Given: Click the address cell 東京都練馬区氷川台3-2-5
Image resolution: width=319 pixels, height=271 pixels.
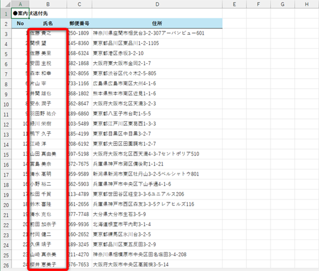Looking at the screenshot, I should [157, 234].
